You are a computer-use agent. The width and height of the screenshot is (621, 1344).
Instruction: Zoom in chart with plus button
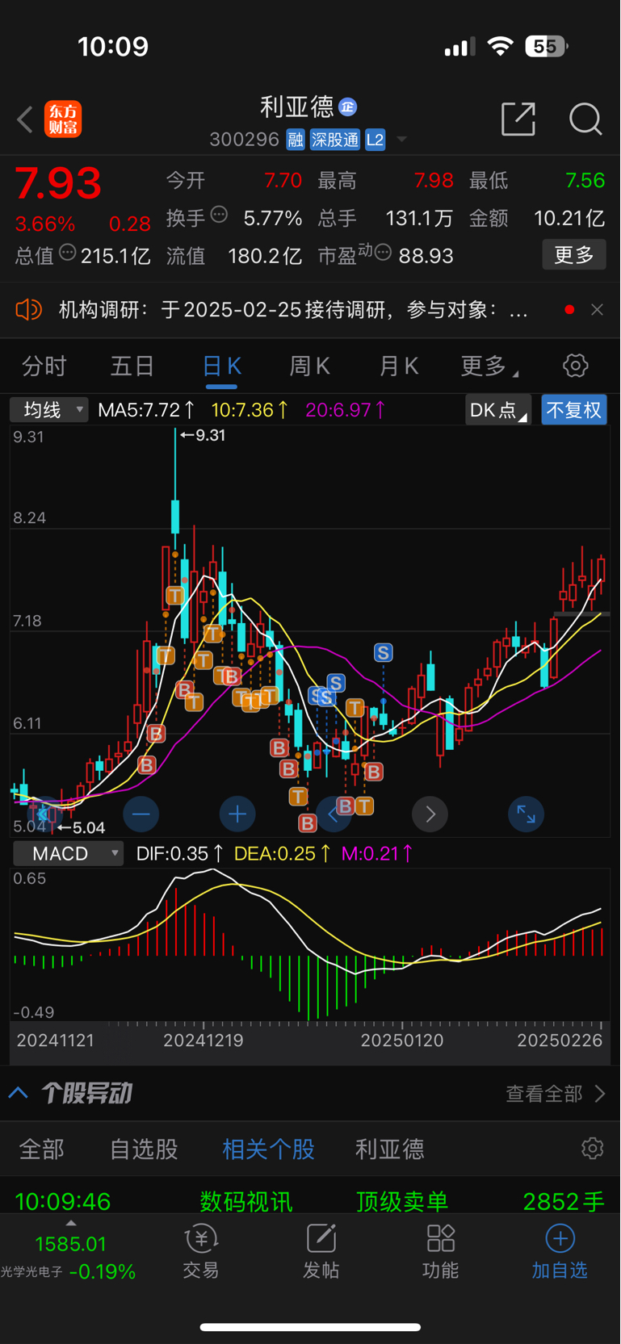pyautogui.click(x=237, y=814)
